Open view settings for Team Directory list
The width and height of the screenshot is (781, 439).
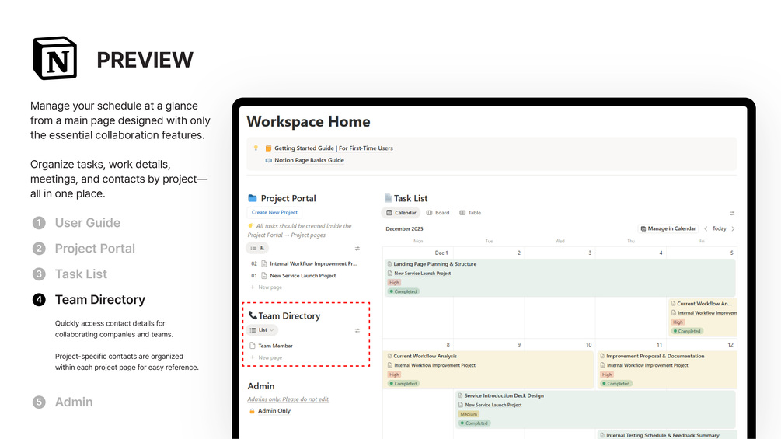pyautogui.click(x=357, y=330)
